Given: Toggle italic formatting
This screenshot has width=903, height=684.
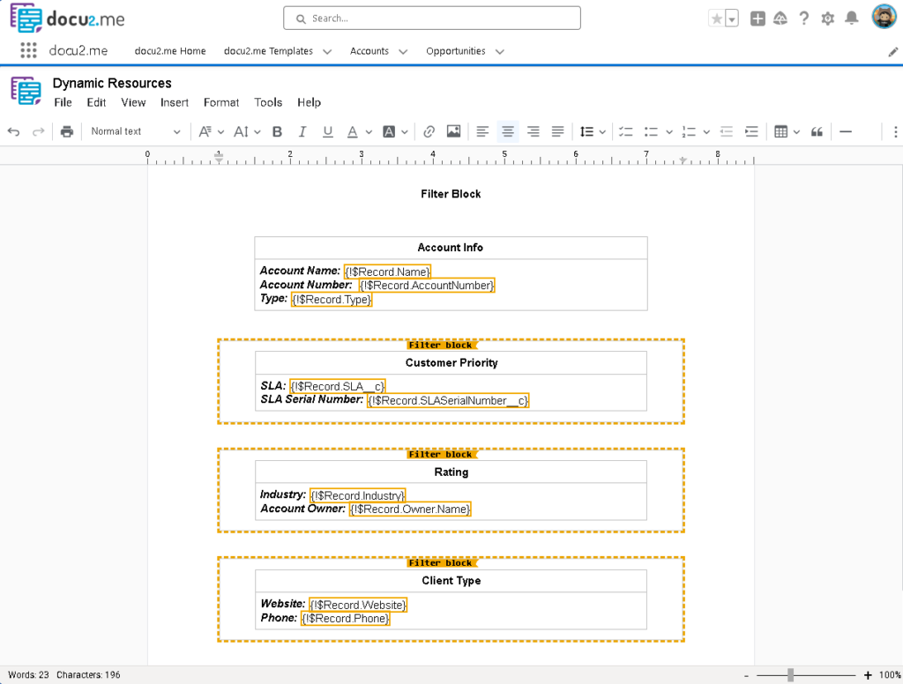Looking at the screenshot, I should [302, 132].
